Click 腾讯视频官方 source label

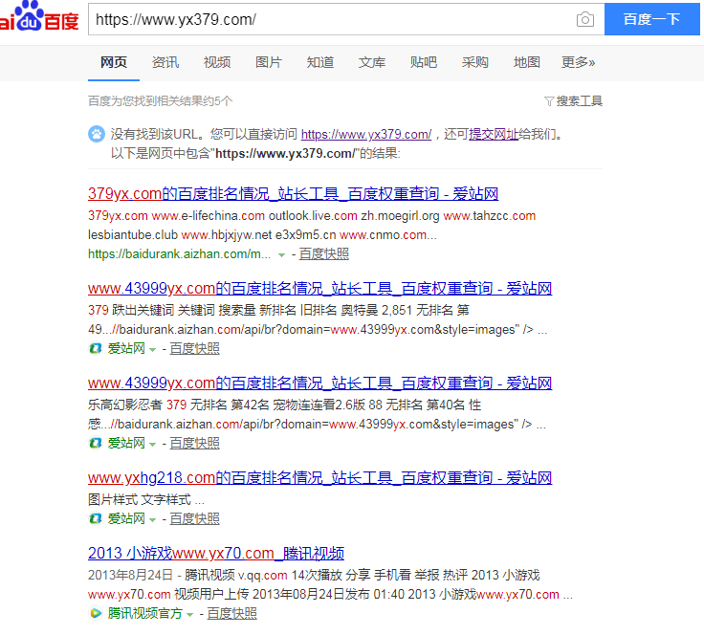[x=145, y=613]
